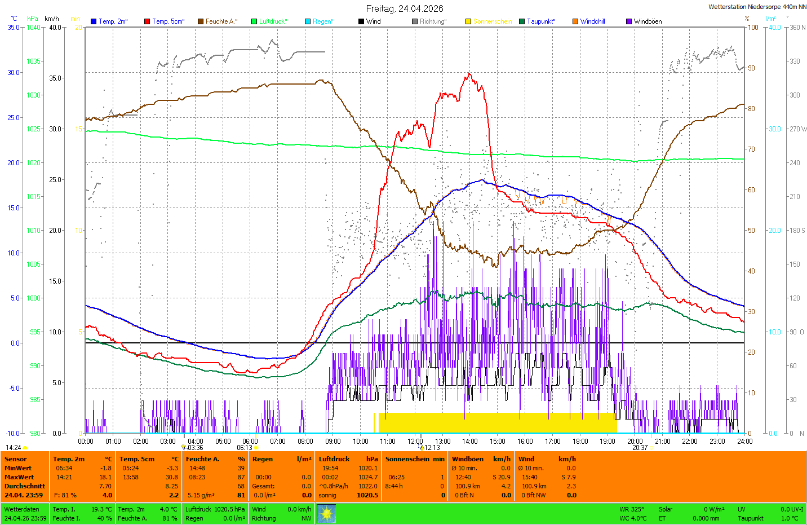Click the black Wind legend square

pos(361,21)
